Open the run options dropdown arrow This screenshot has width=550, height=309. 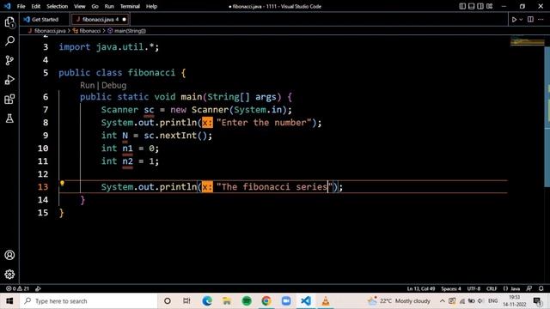pos(521,20)
